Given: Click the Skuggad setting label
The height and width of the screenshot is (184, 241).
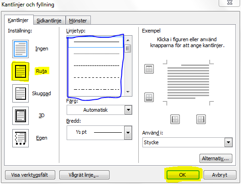Looking at the screenshot, I should [x=42, y=93].
